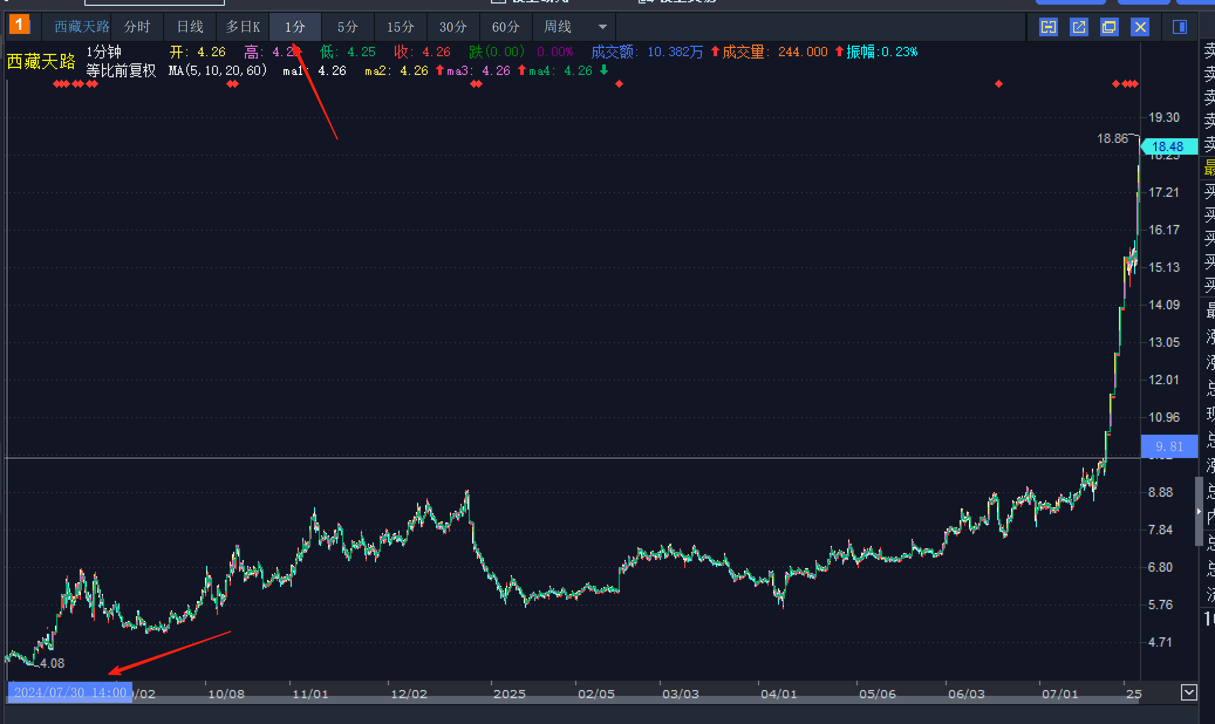Click the isolated red diamond marker
This screenshot has width=1215, height=724.
tap(619, 84)
